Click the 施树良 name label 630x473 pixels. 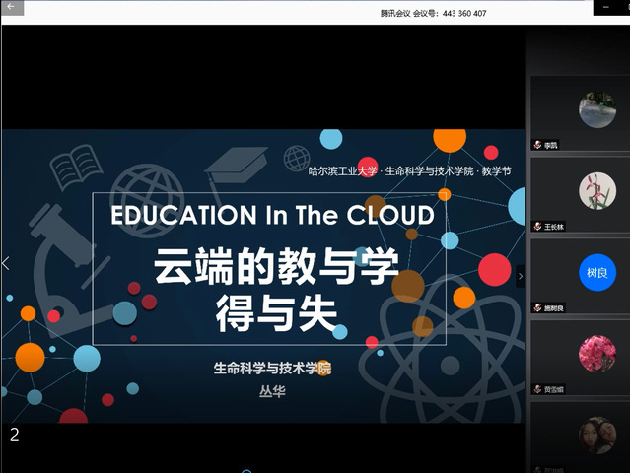tap(554, 307)
